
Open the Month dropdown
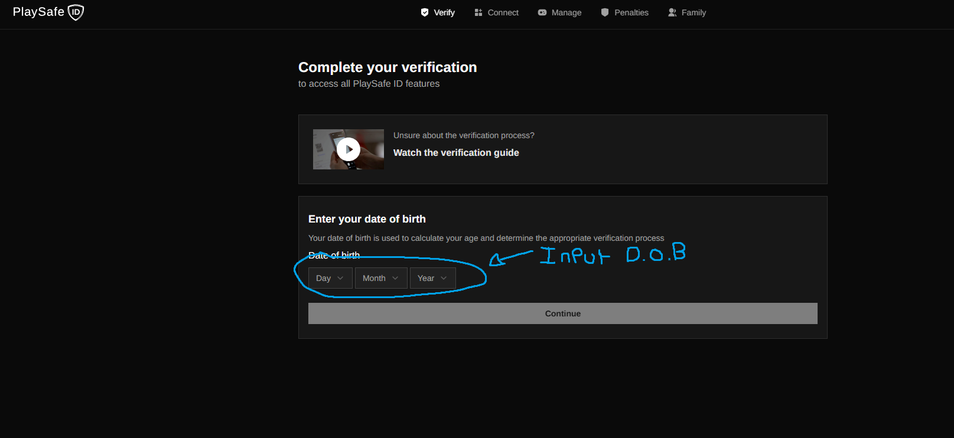click(380, 278)
